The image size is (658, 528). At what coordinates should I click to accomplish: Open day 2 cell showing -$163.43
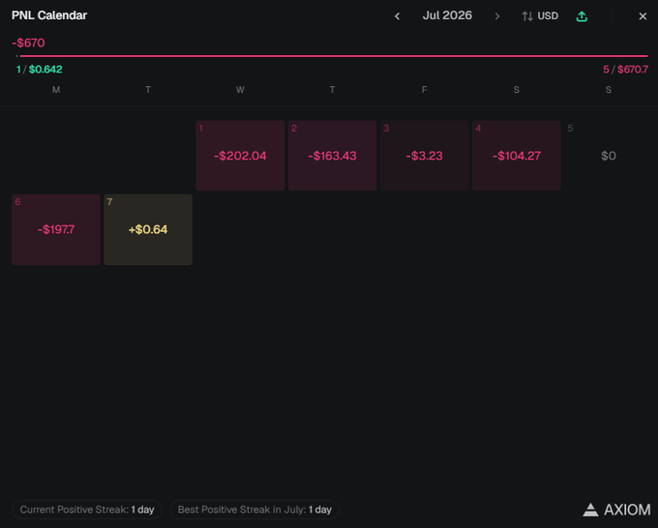(x=332, y=156)
